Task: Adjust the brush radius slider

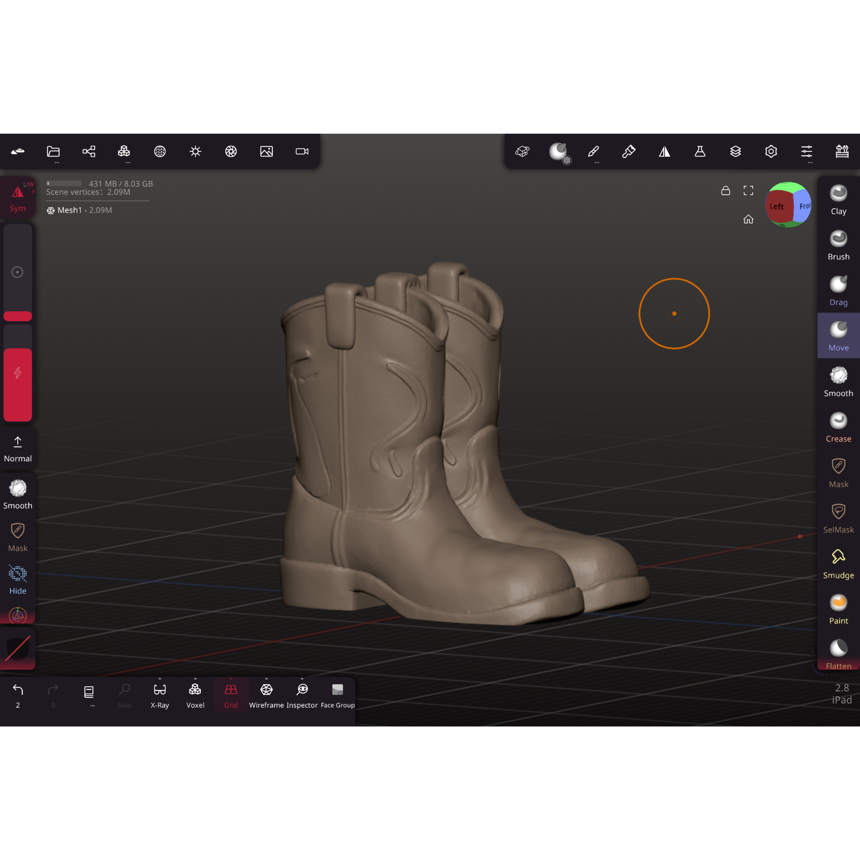Action: coord(18,273)
